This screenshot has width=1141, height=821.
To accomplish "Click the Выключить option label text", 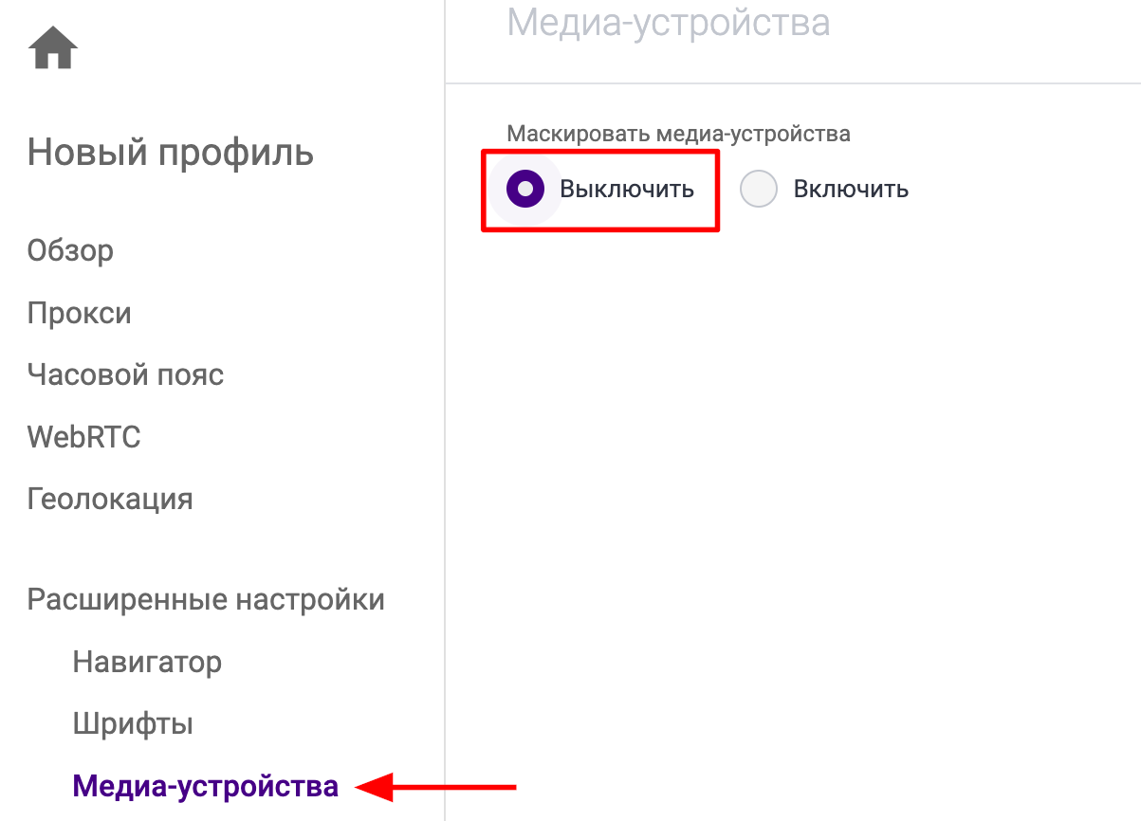I will pyautogui.click(x=627, y=189).
